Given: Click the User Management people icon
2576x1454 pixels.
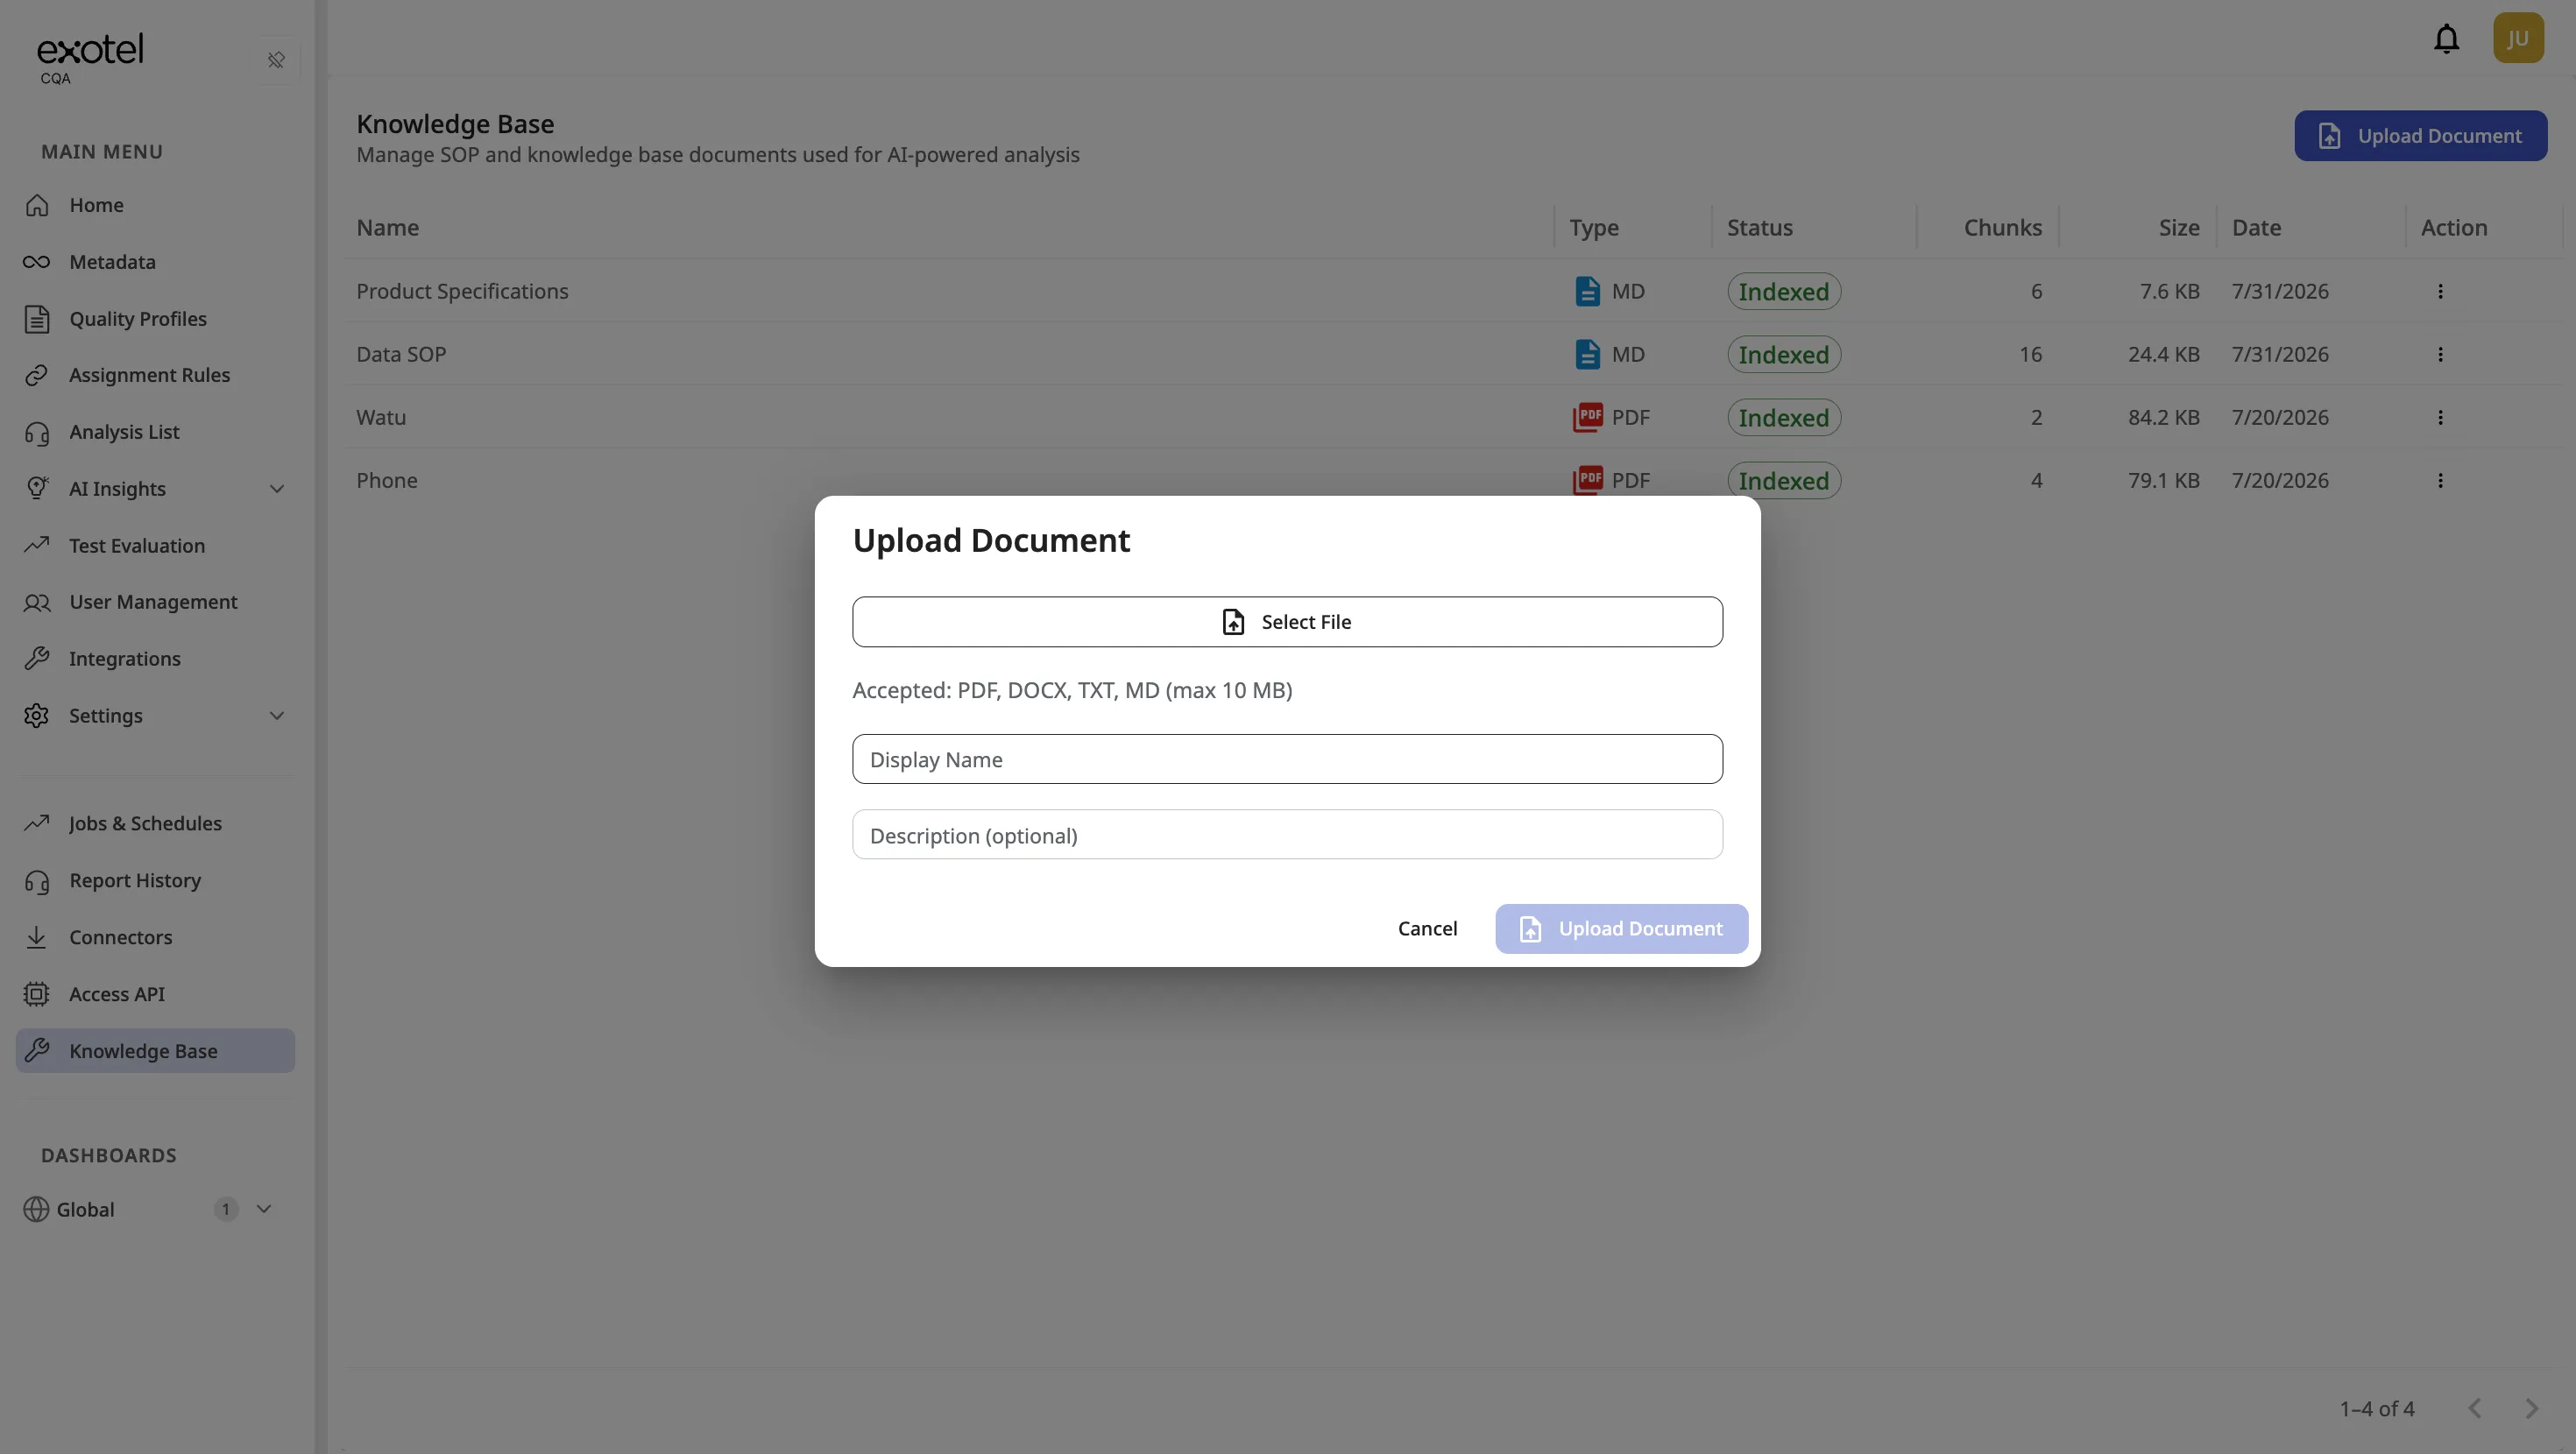Looking at the screenshot, I should click(37, 602).
